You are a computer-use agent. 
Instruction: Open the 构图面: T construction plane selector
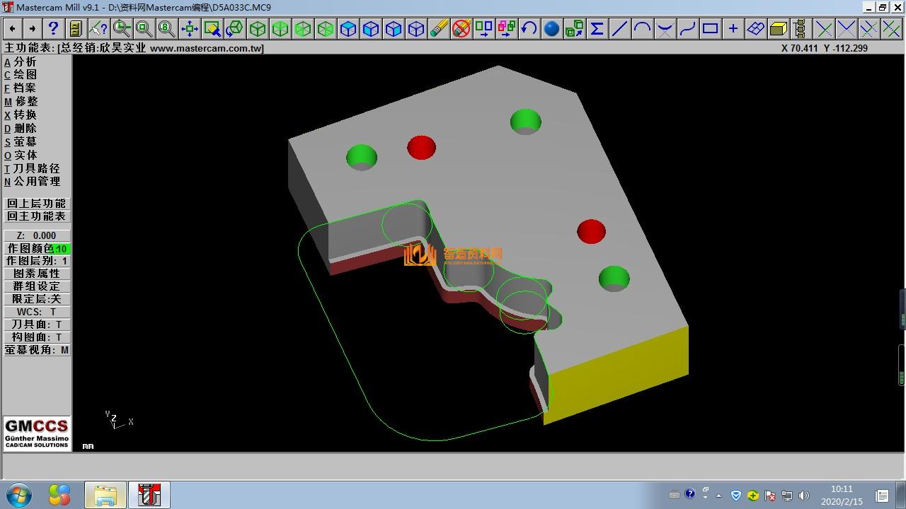[x=37, y=337]
